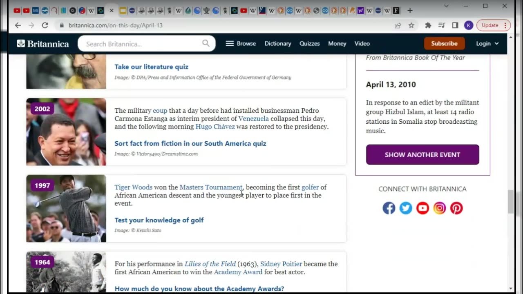Open the Dictionary menu item

(278, 44)
